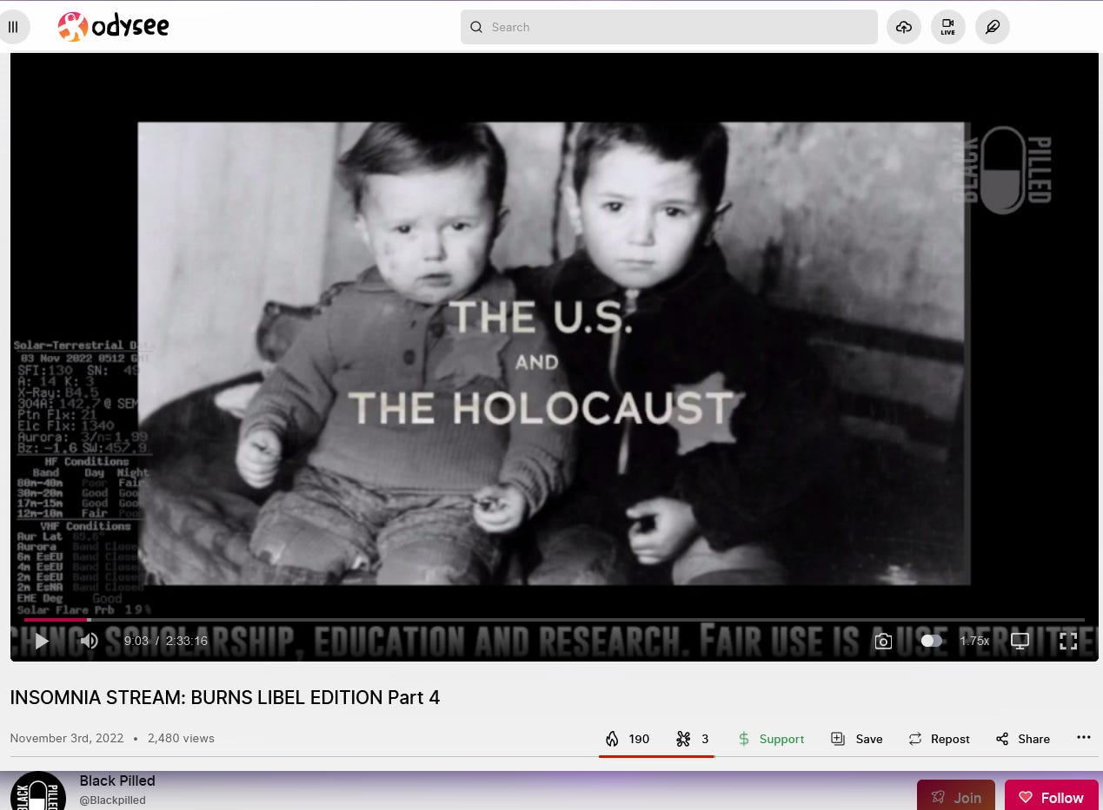Open Black Pilled channel avatar
The width and height of the screenshot is (1103, 810).
[x=38, y=791]
